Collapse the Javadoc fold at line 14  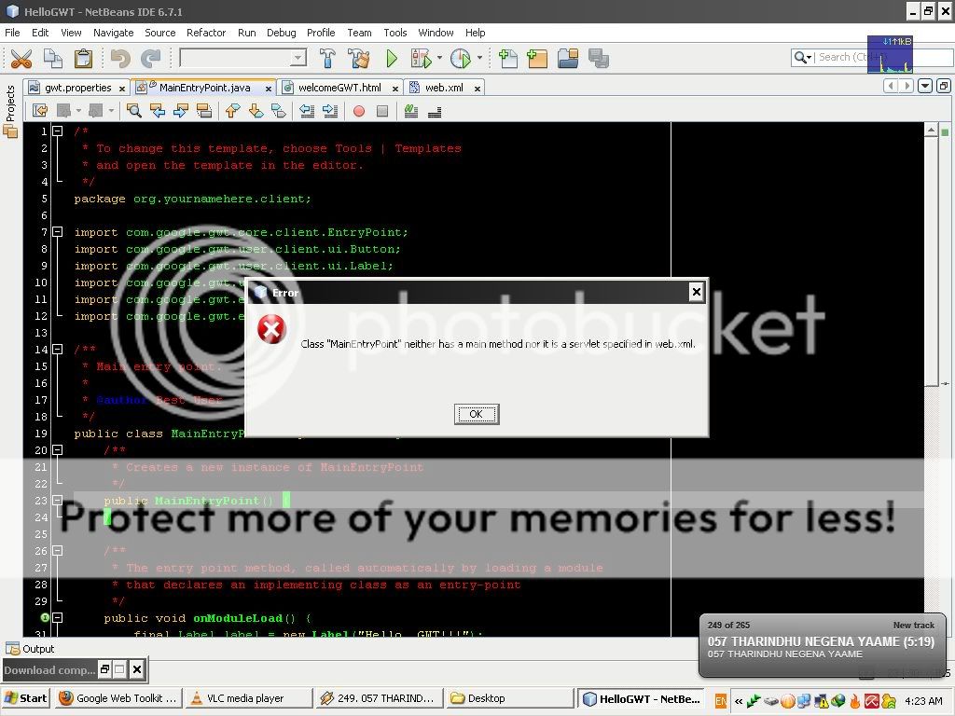pyautogui.click(x=57, y=350)
